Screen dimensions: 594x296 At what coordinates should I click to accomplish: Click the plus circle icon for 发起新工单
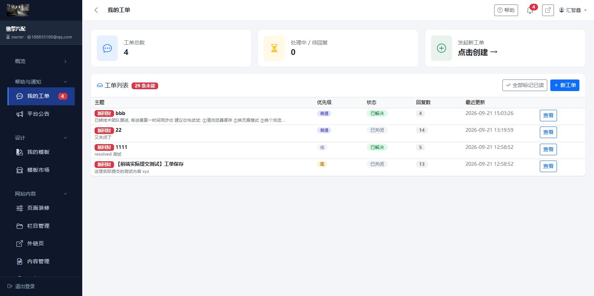click(x=441, y=48)
